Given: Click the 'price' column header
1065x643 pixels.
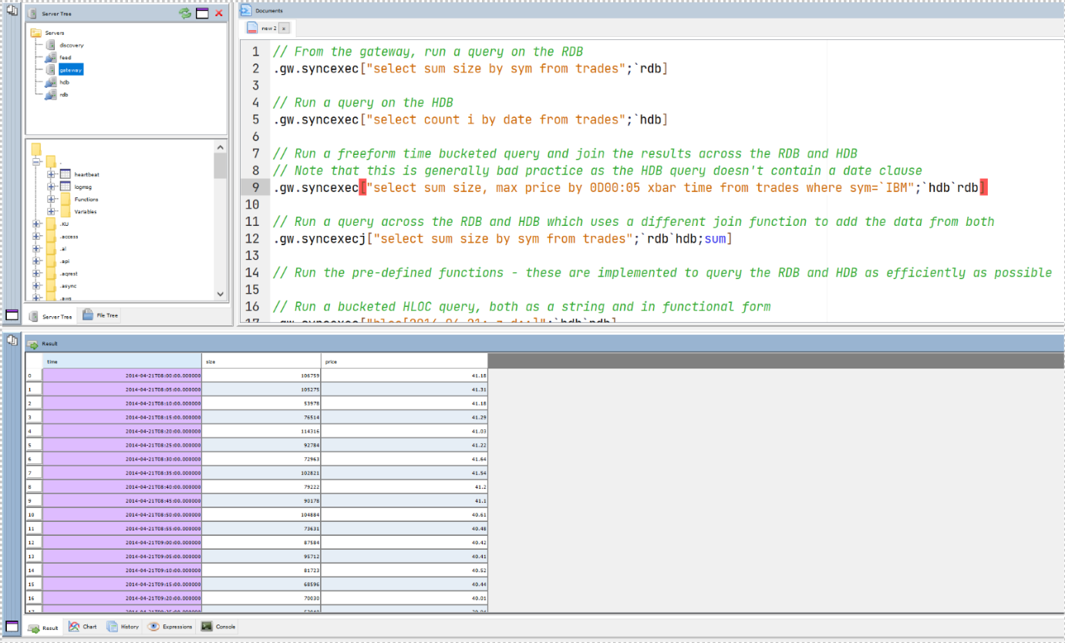Looking at the screenshot, I should [x=405, y=361].
